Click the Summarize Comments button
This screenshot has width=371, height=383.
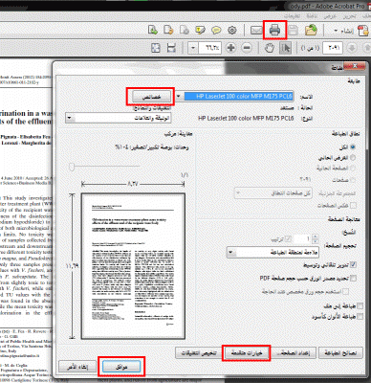[199, 353]
